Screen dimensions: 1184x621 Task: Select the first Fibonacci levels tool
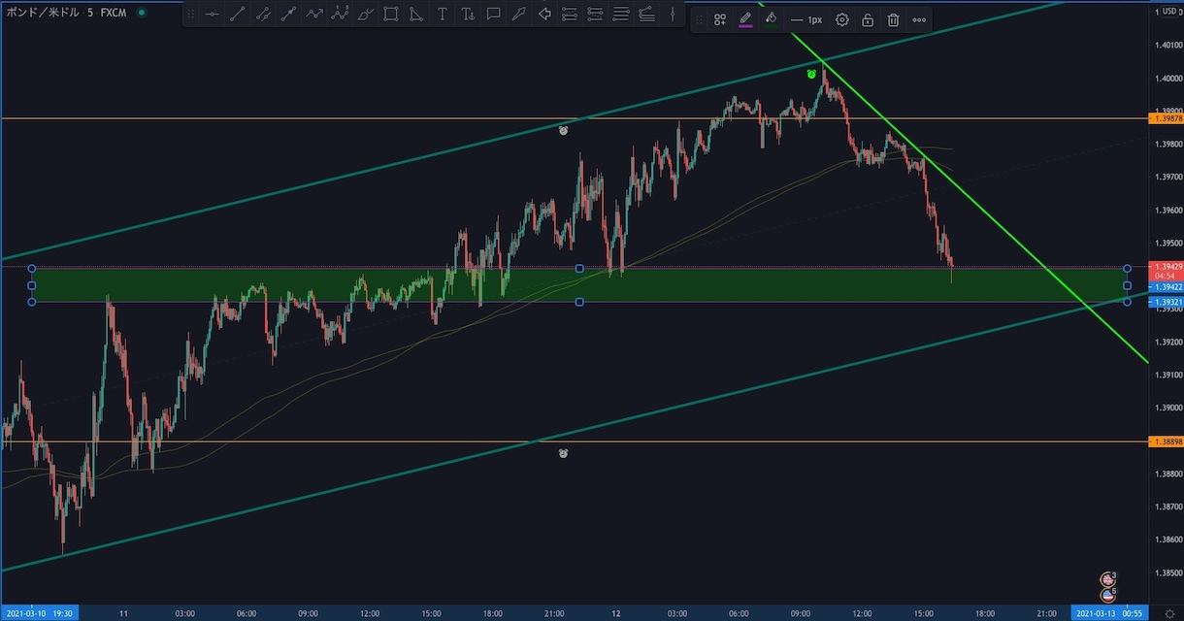point(570,15)
